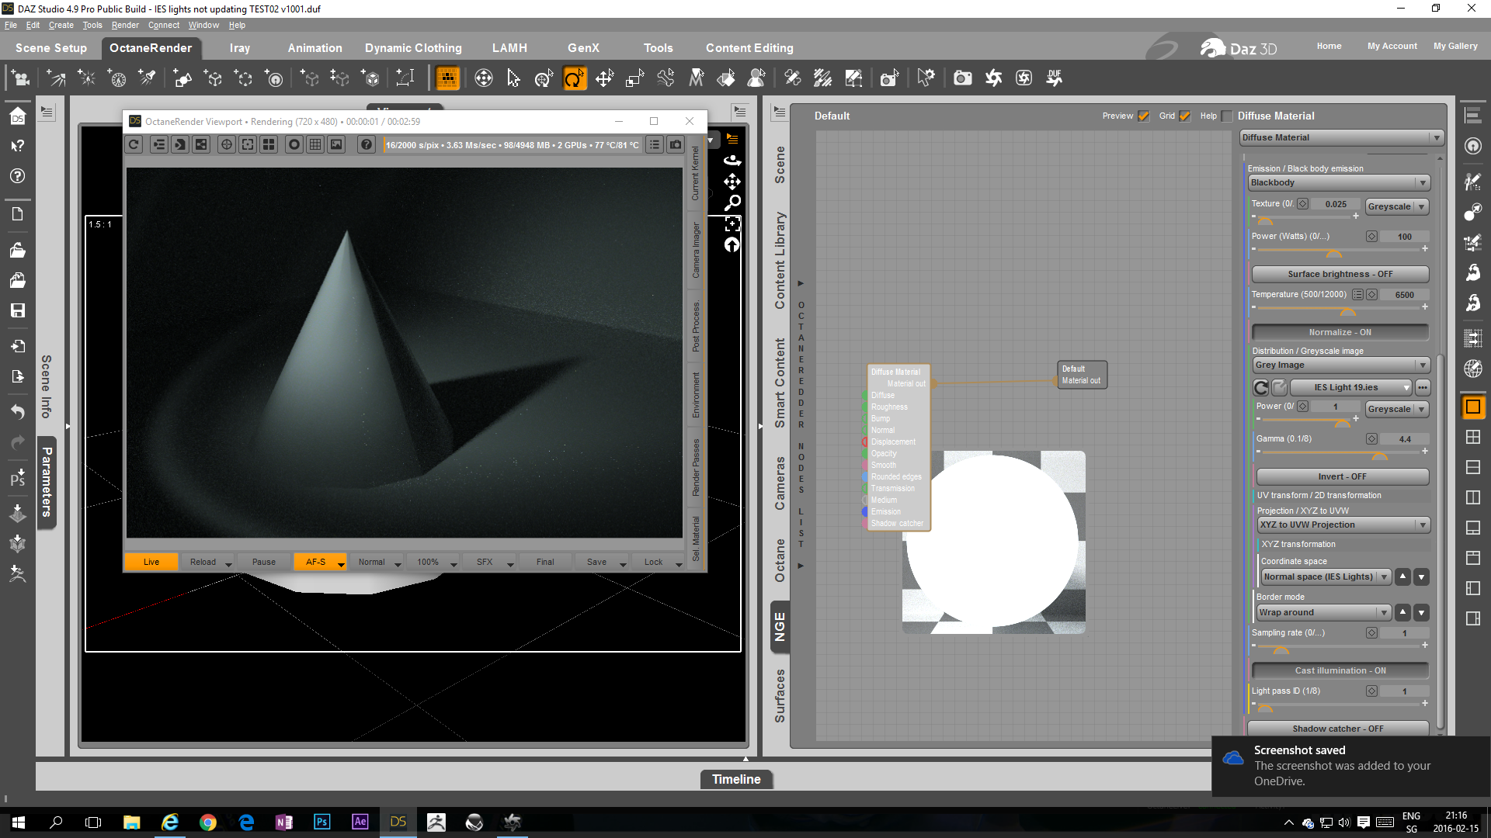Open Photoshop from the Windows taskbar
Screen dimensions: 1491x838
click(321, 822)
